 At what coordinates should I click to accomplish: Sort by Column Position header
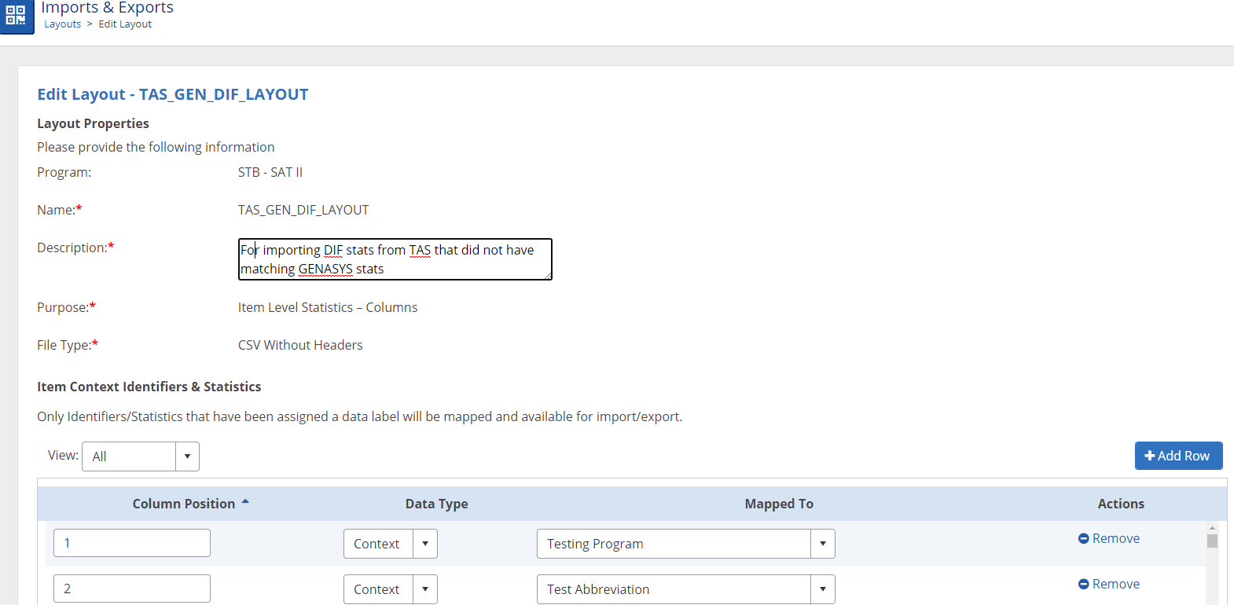(x=184, y=504)
